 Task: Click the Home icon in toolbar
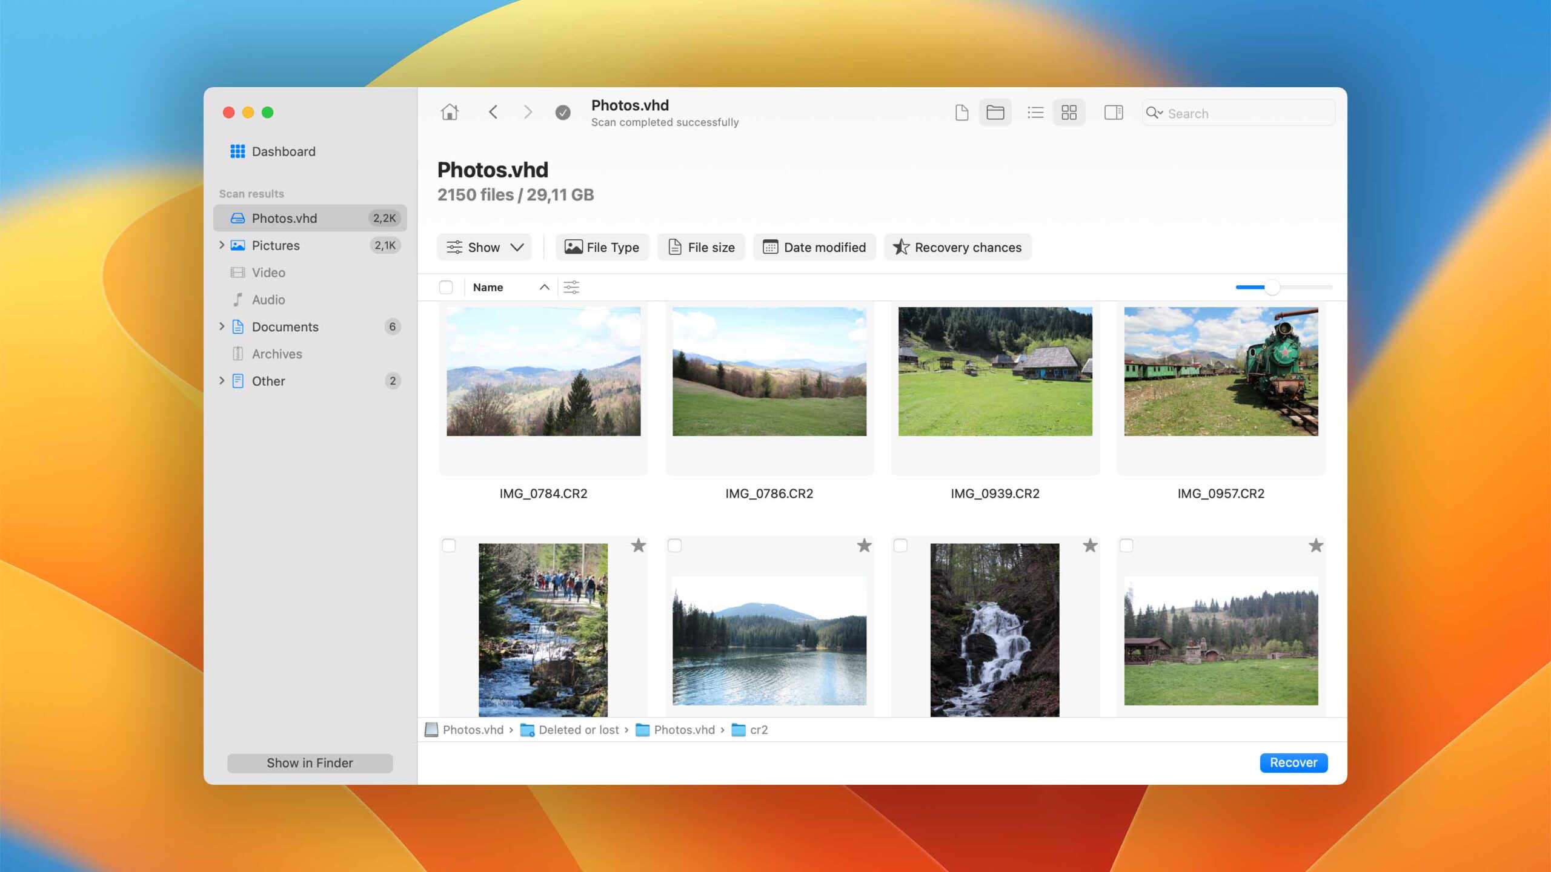tap(450, 112)
